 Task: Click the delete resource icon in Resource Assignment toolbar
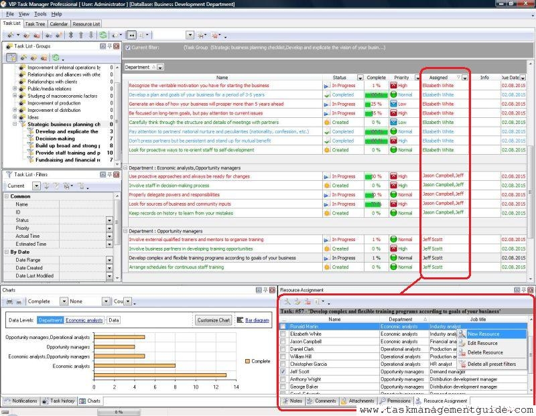pos(308,301)
